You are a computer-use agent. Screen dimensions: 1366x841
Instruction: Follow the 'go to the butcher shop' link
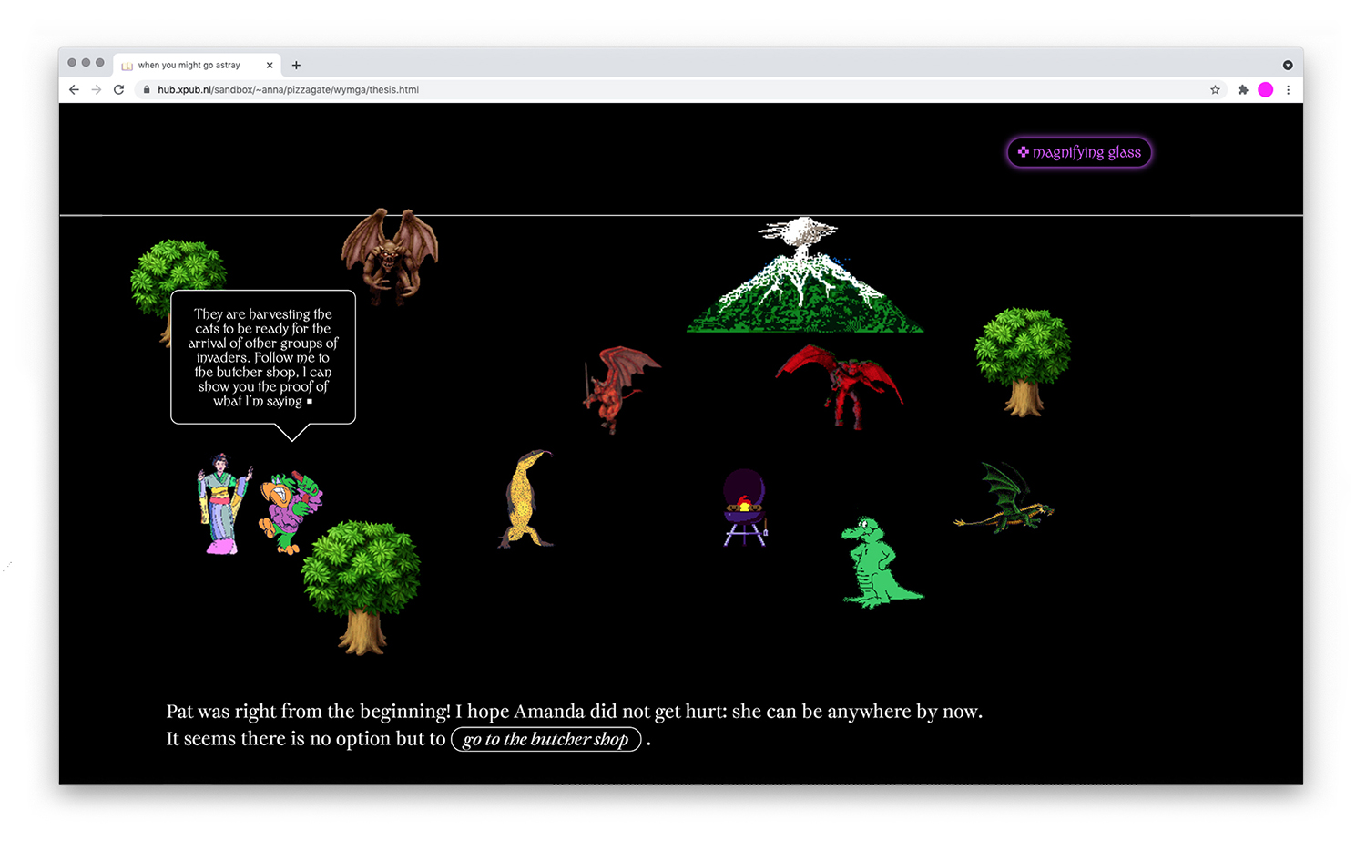tap(545, 739)
